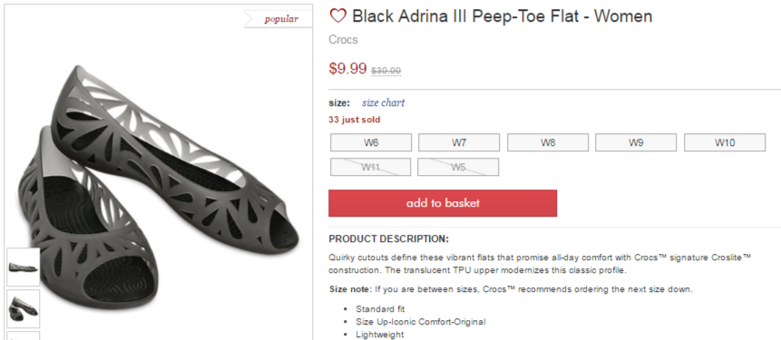Screen dimensions: 781x340
Task: Open the Crocs brand link
Action: 343,40
